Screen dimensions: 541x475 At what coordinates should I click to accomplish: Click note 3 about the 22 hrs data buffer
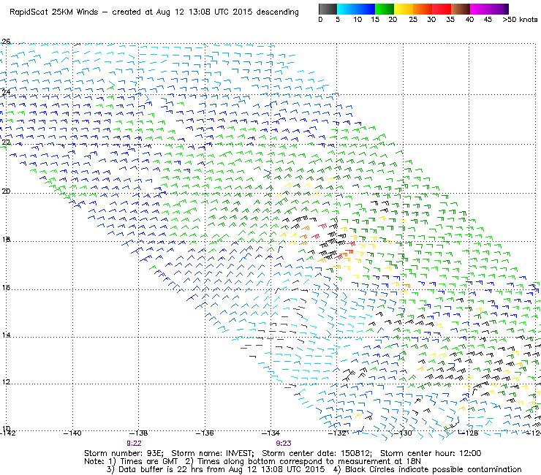click(x=216, y=469)
